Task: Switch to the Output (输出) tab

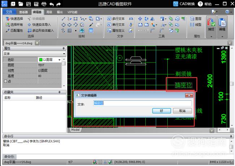Action: (60, 12)
